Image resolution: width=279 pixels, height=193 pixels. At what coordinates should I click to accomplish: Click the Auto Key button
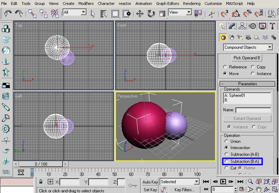pyautogui.click(x=150, y=182)
